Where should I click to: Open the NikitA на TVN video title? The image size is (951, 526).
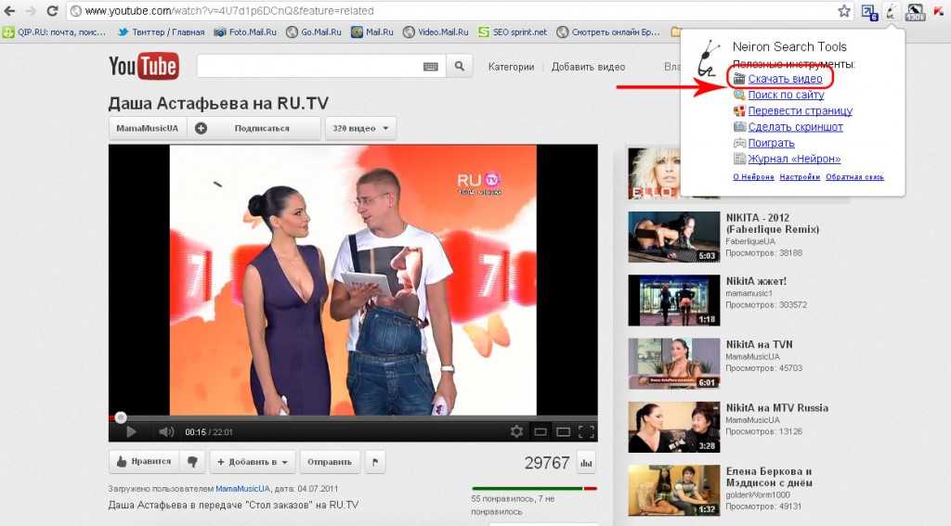click(x=760, y=344)
